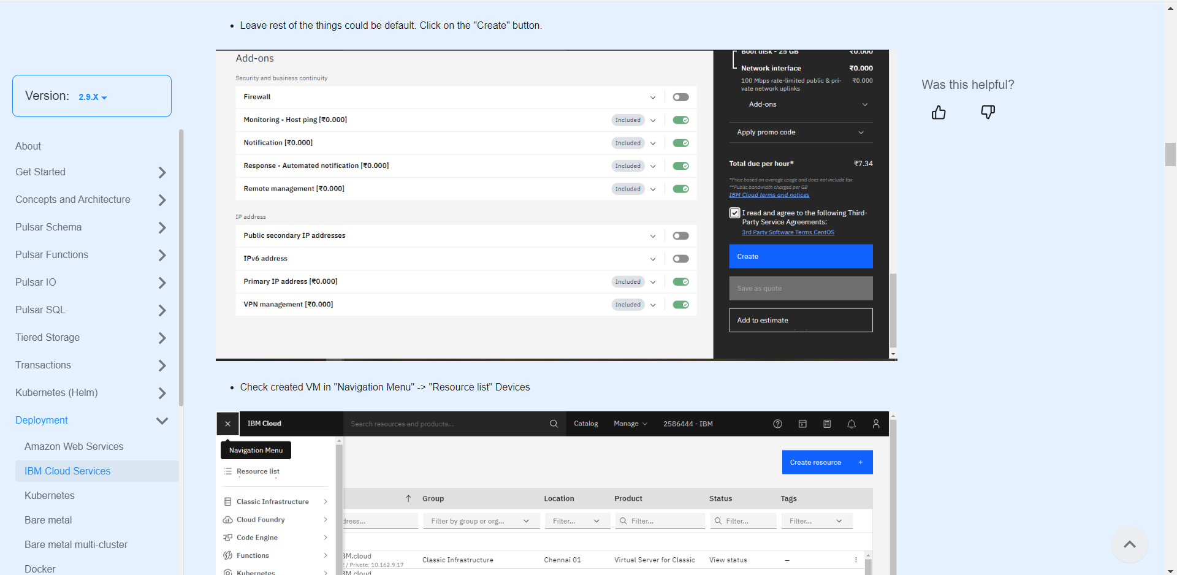The width and height of the screenshot is (1177, 575).
Task: Open the notifications bell icon
Action: (x=851, y=424)
